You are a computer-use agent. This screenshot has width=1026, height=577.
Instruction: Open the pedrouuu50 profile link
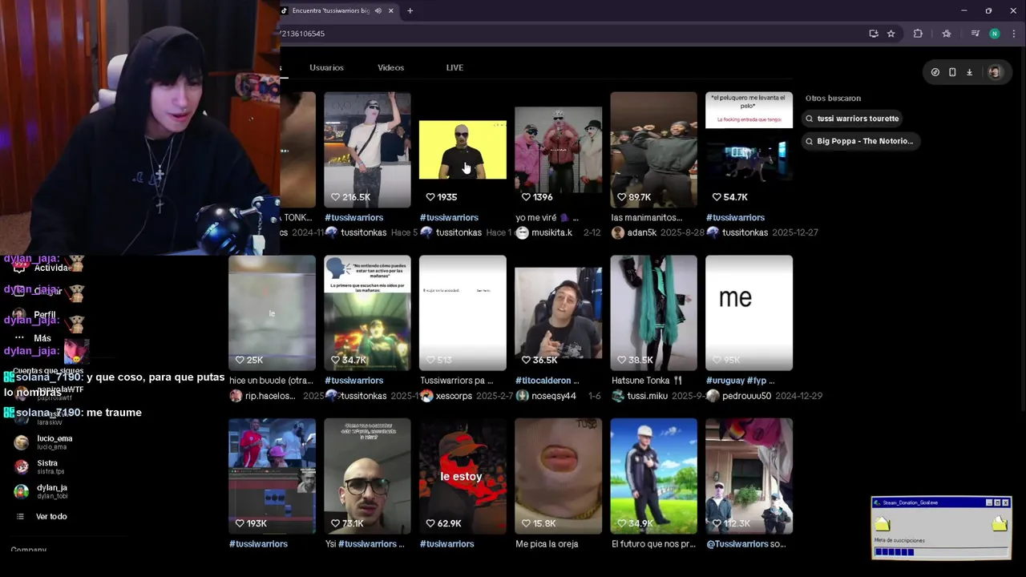click(x=746, y=396)
